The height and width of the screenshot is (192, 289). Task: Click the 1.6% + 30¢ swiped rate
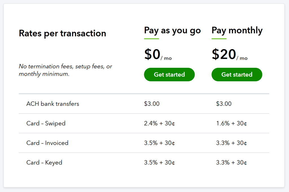pyautogui.click(x=232, y=123)
